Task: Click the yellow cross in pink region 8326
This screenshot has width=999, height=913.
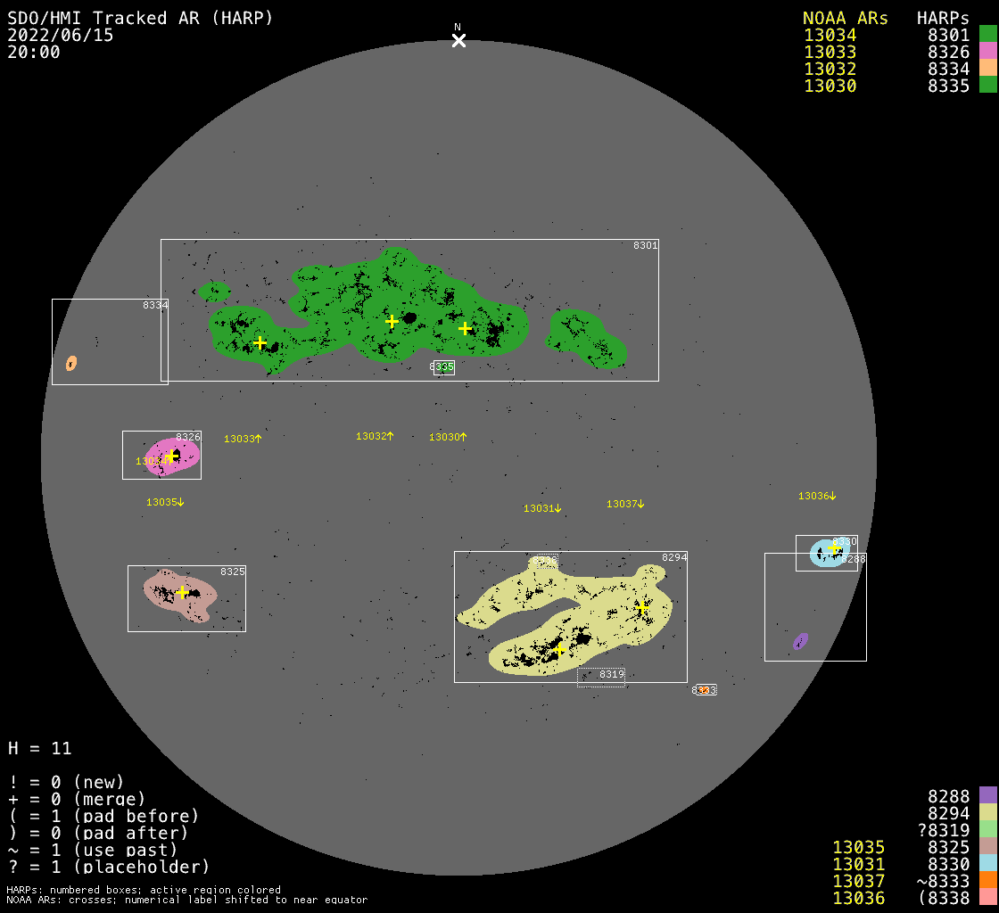Action: 171,456
